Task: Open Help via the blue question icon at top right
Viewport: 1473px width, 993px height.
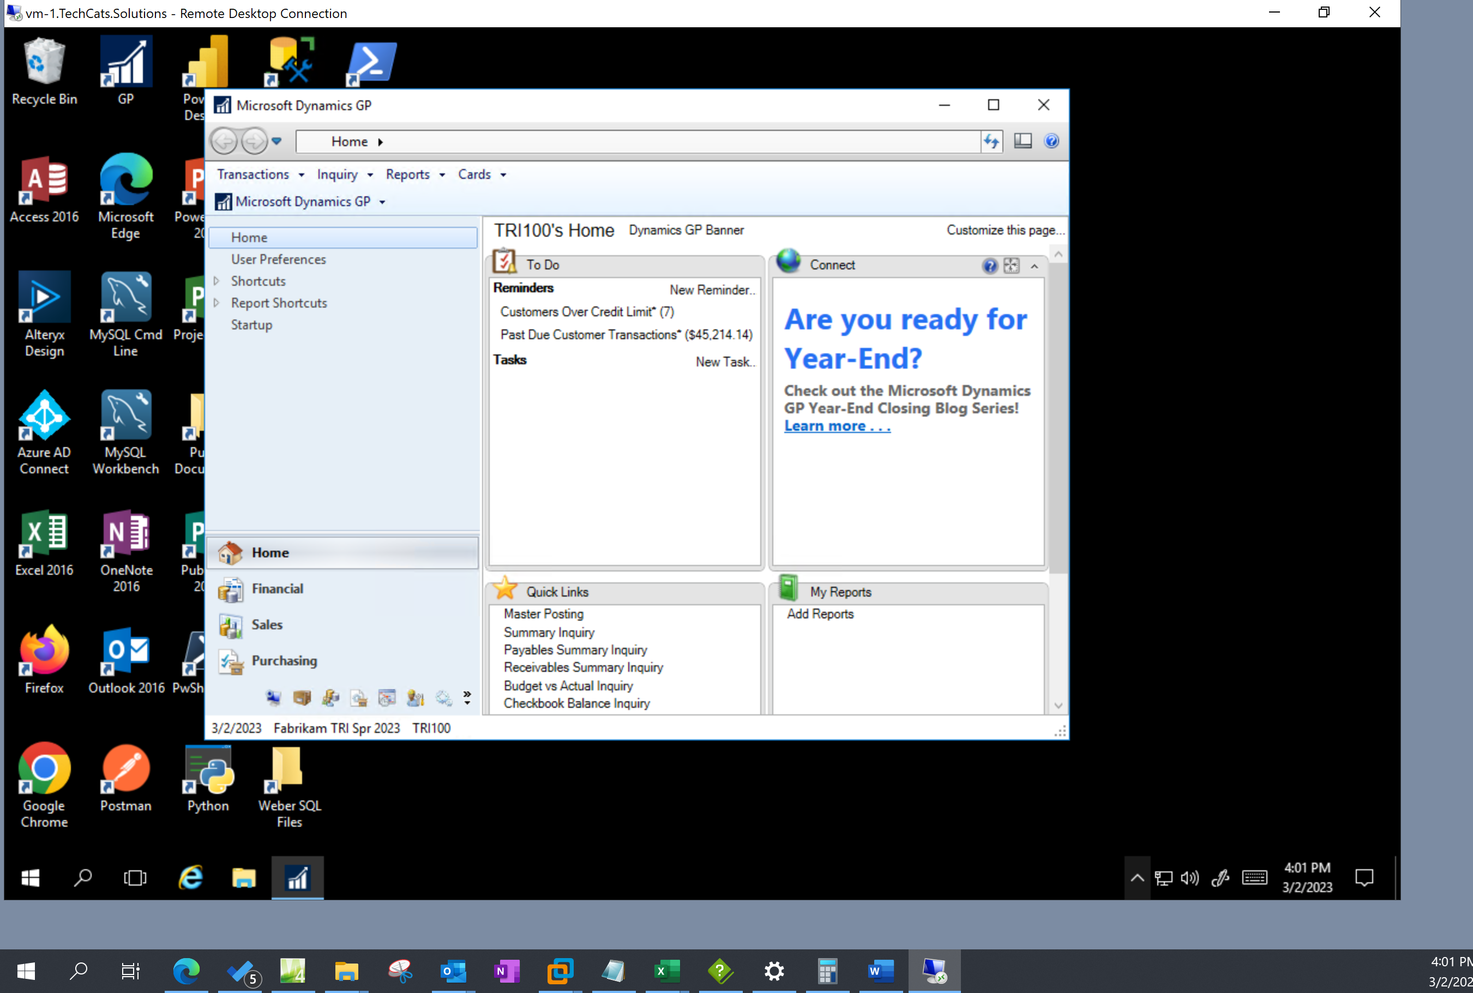Action: tap(1051, 141)
